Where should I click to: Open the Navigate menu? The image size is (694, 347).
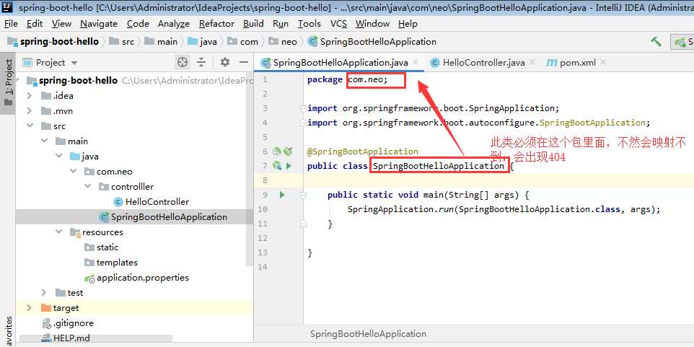tap(99, 24)
